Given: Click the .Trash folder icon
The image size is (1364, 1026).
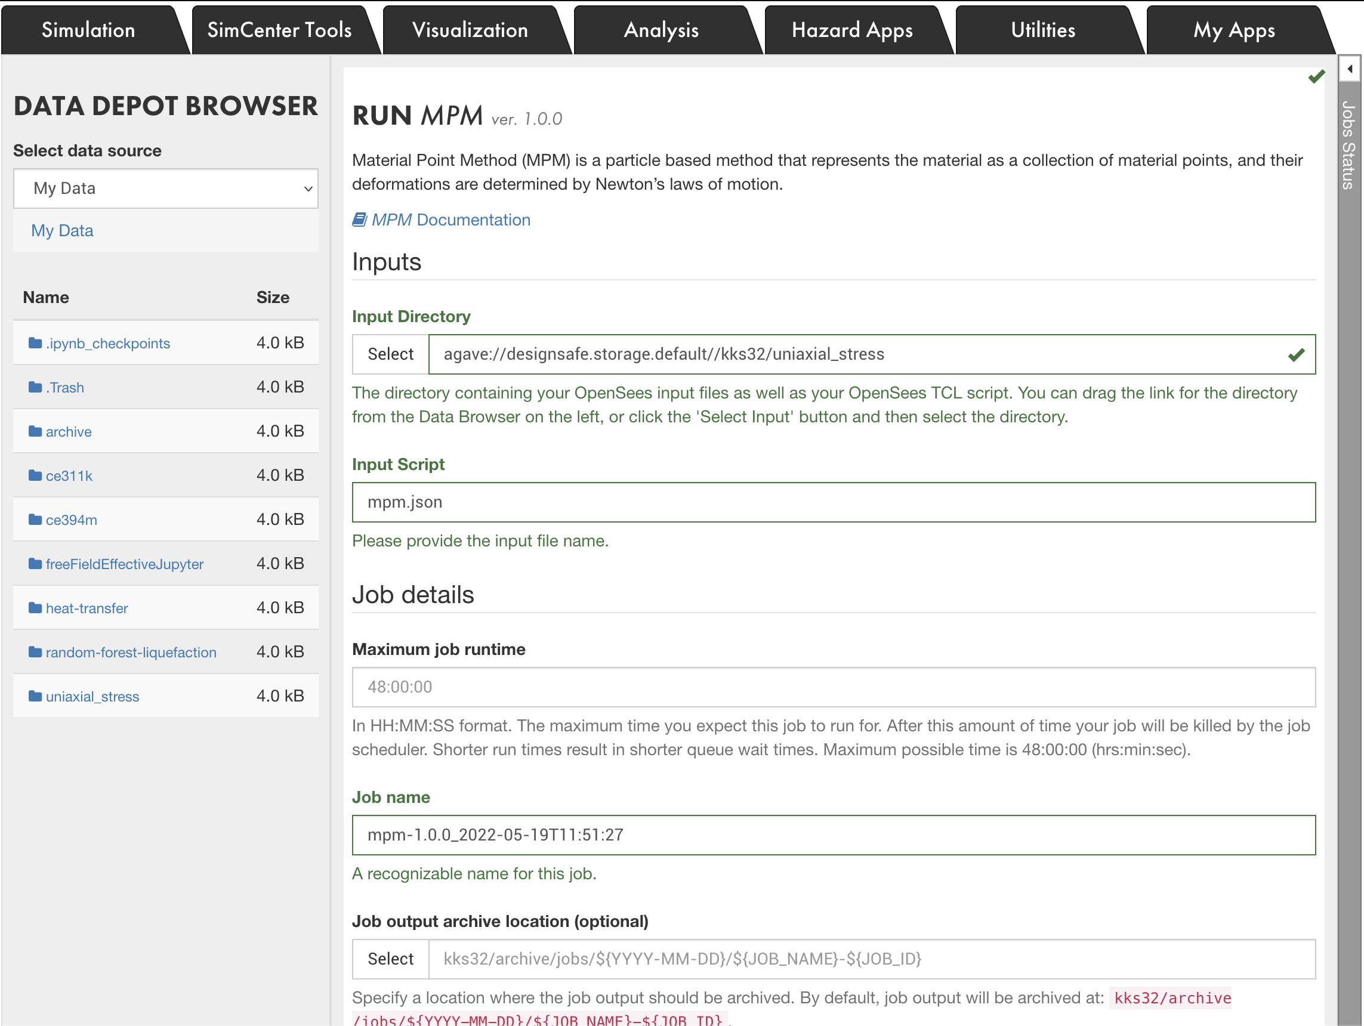Looking at the screenshot, I should [x=35, y=387].
